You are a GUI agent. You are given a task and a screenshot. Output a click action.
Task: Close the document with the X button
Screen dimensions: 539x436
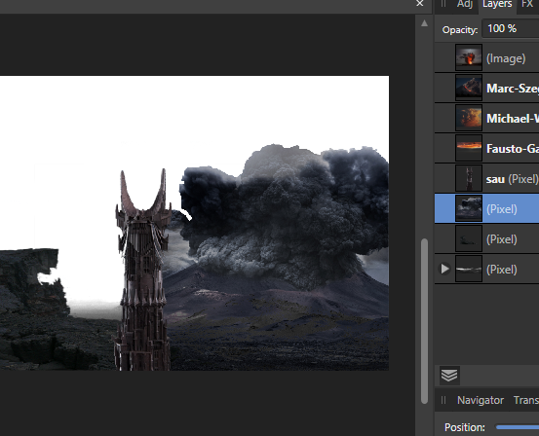coord(420,4)
